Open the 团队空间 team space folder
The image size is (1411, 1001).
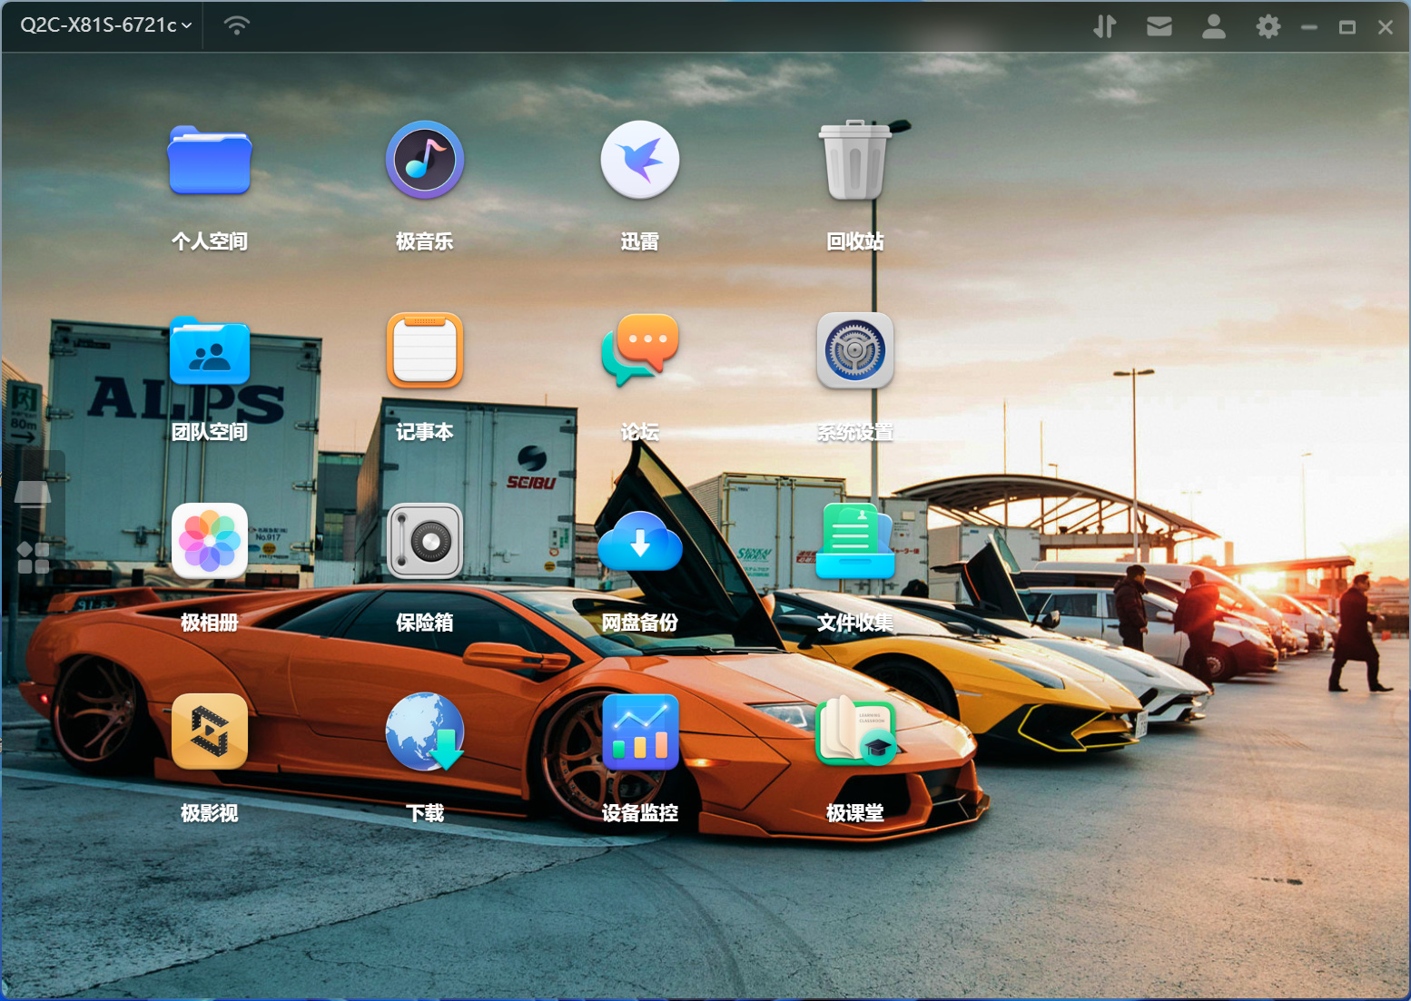click(209, 352)
